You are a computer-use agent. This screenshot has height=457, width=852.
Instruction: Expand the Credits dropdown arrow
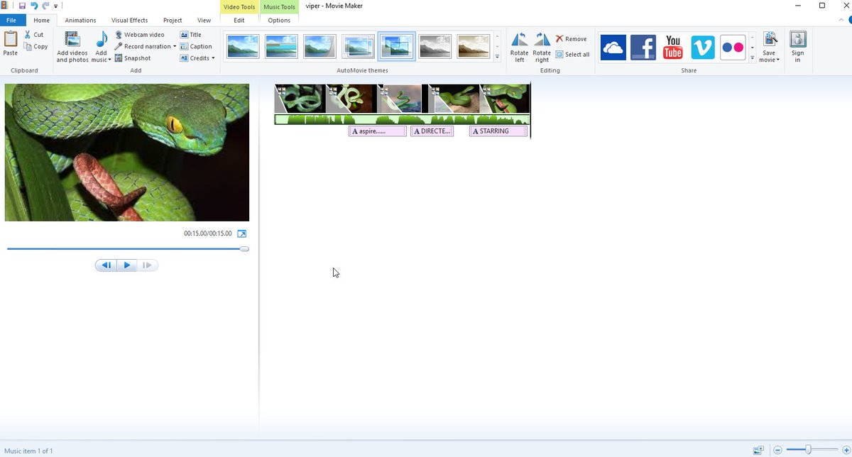click(213, 58)
